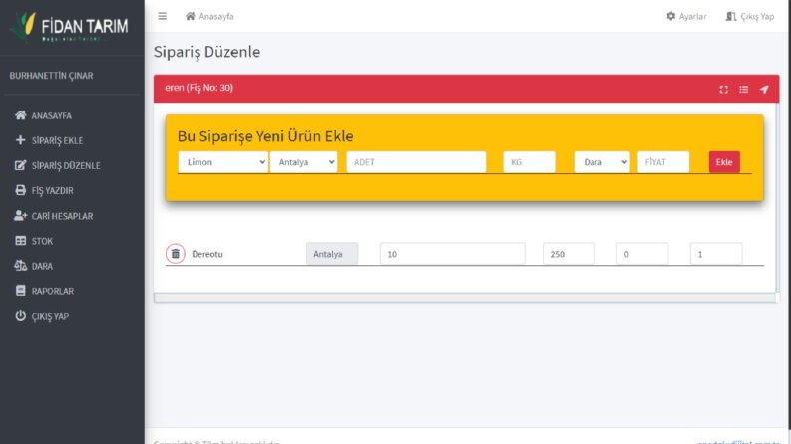Click the book icon for Raporlar

click(20, 291)
